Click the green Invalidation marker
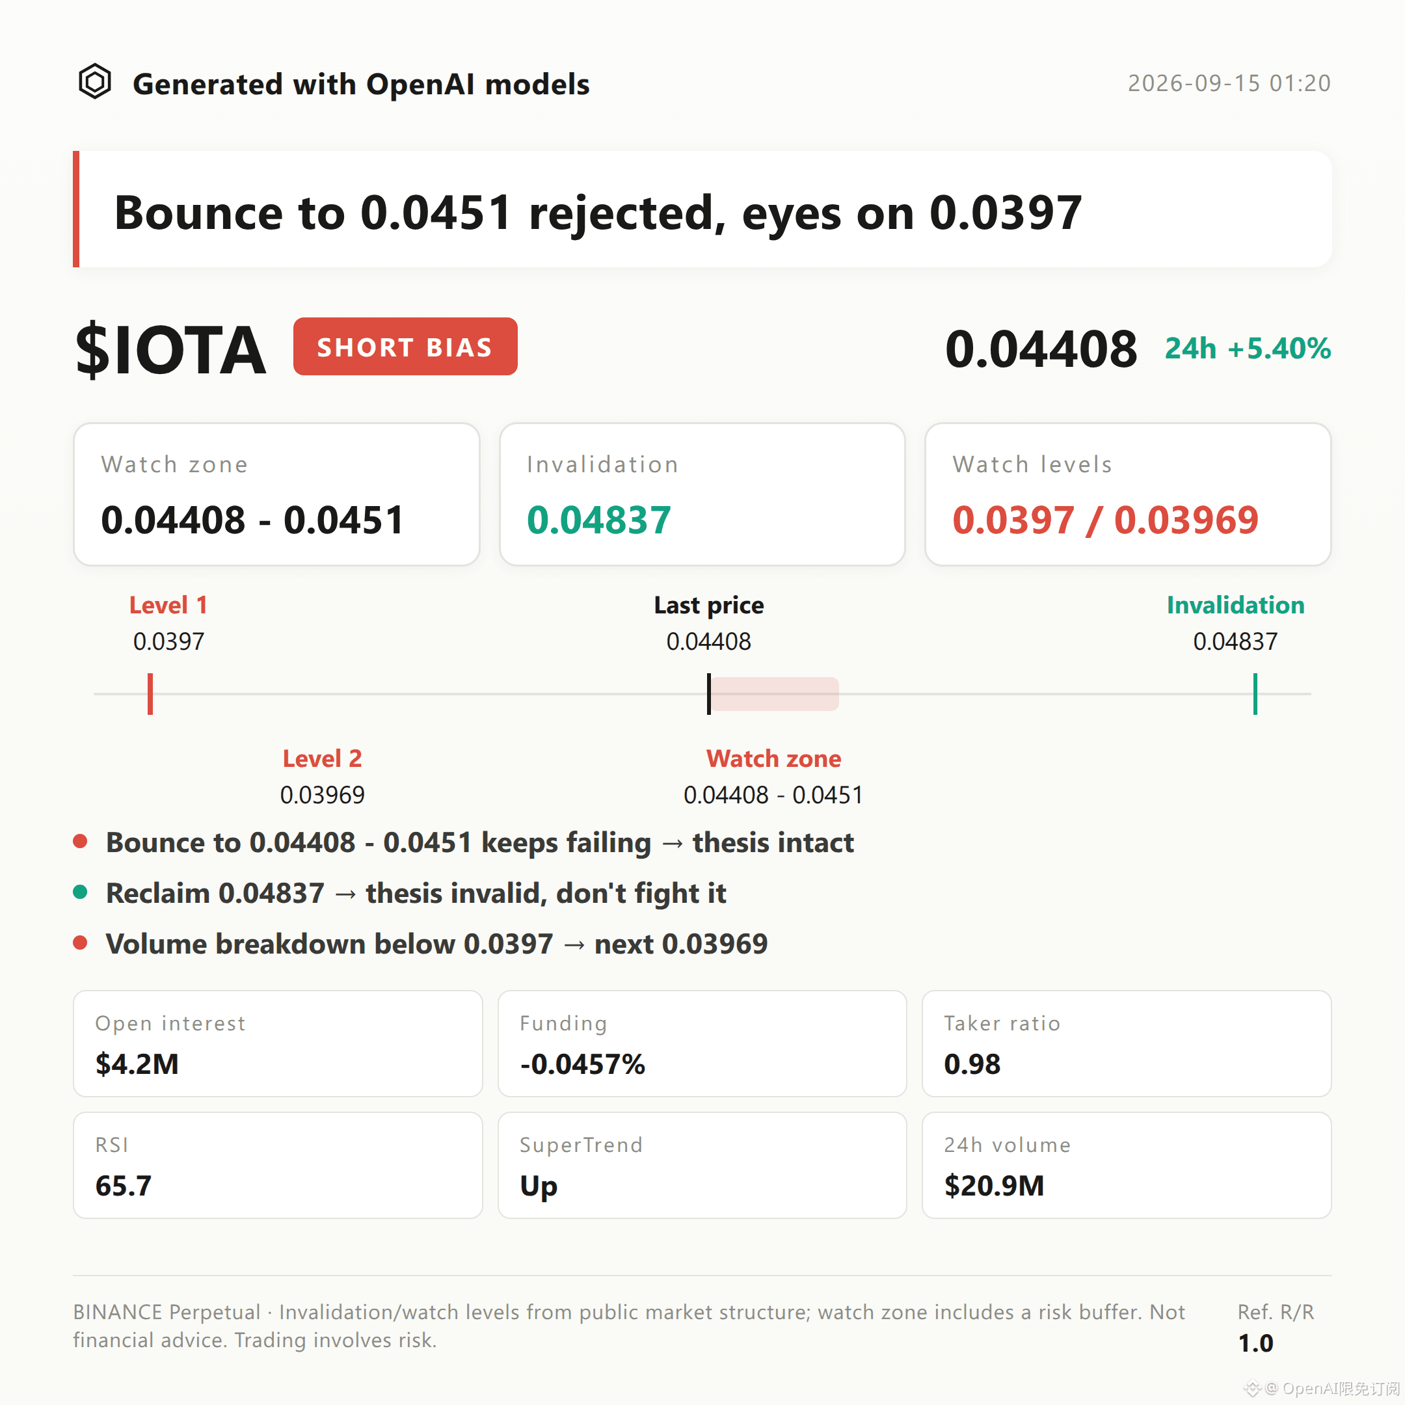Screen dimensions: 1405x1405 coord(1255,694)
